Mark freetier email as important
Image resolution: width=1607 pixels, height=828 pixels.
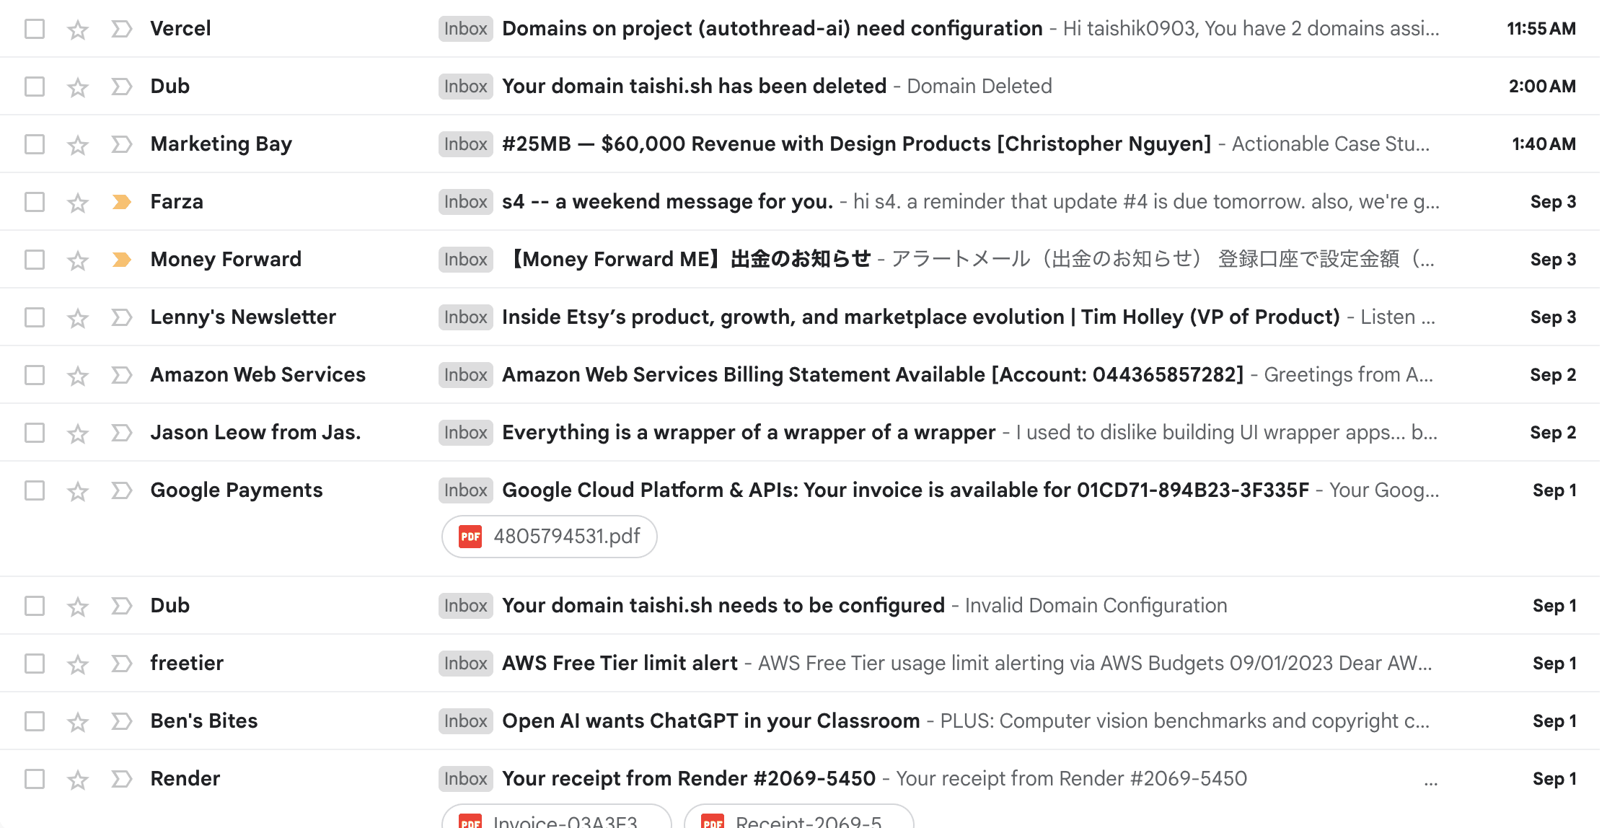[122, 664]
